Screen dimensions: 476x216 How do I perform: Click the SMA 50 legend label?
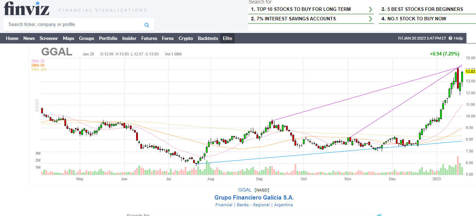pyautogui.click(x=38, y=65)
